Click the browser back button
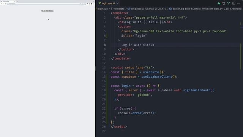The image size is (243, 137). pos(1,4)
